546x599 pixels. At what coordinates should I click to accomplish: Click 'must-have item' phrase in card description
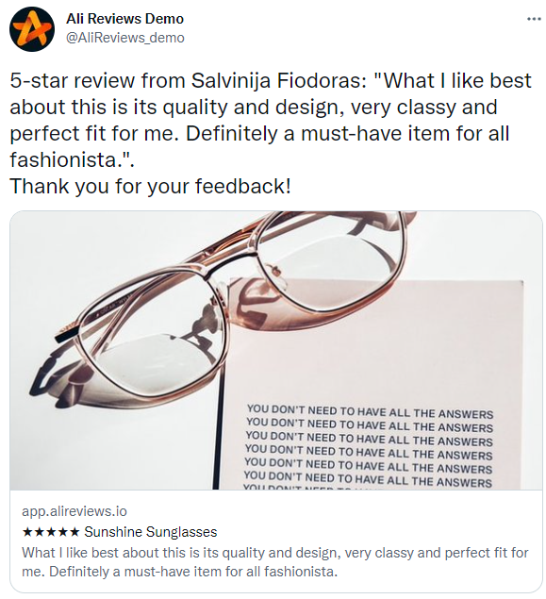click(173, 572)
